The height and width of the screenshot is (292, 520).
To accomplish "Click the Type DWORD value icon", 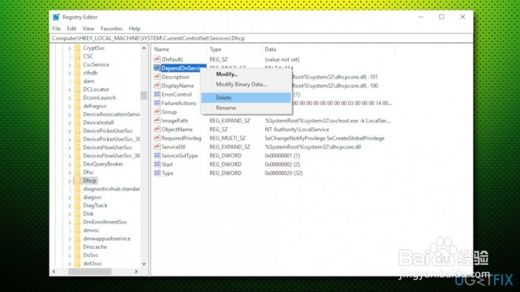I will click(157, 173).
